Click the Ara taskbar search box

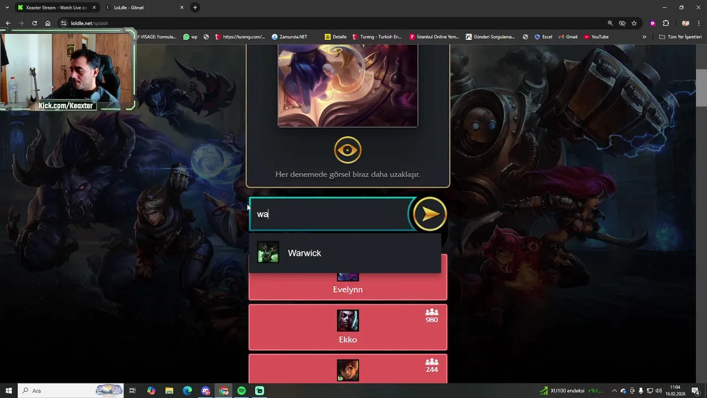pos(71,391)
